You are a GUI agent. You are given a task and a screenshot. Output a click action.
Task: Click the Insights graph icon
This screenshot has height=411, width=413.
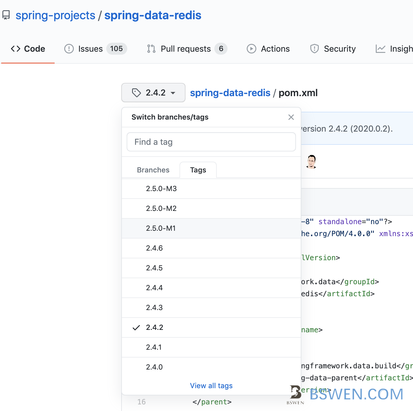(380, 49)
